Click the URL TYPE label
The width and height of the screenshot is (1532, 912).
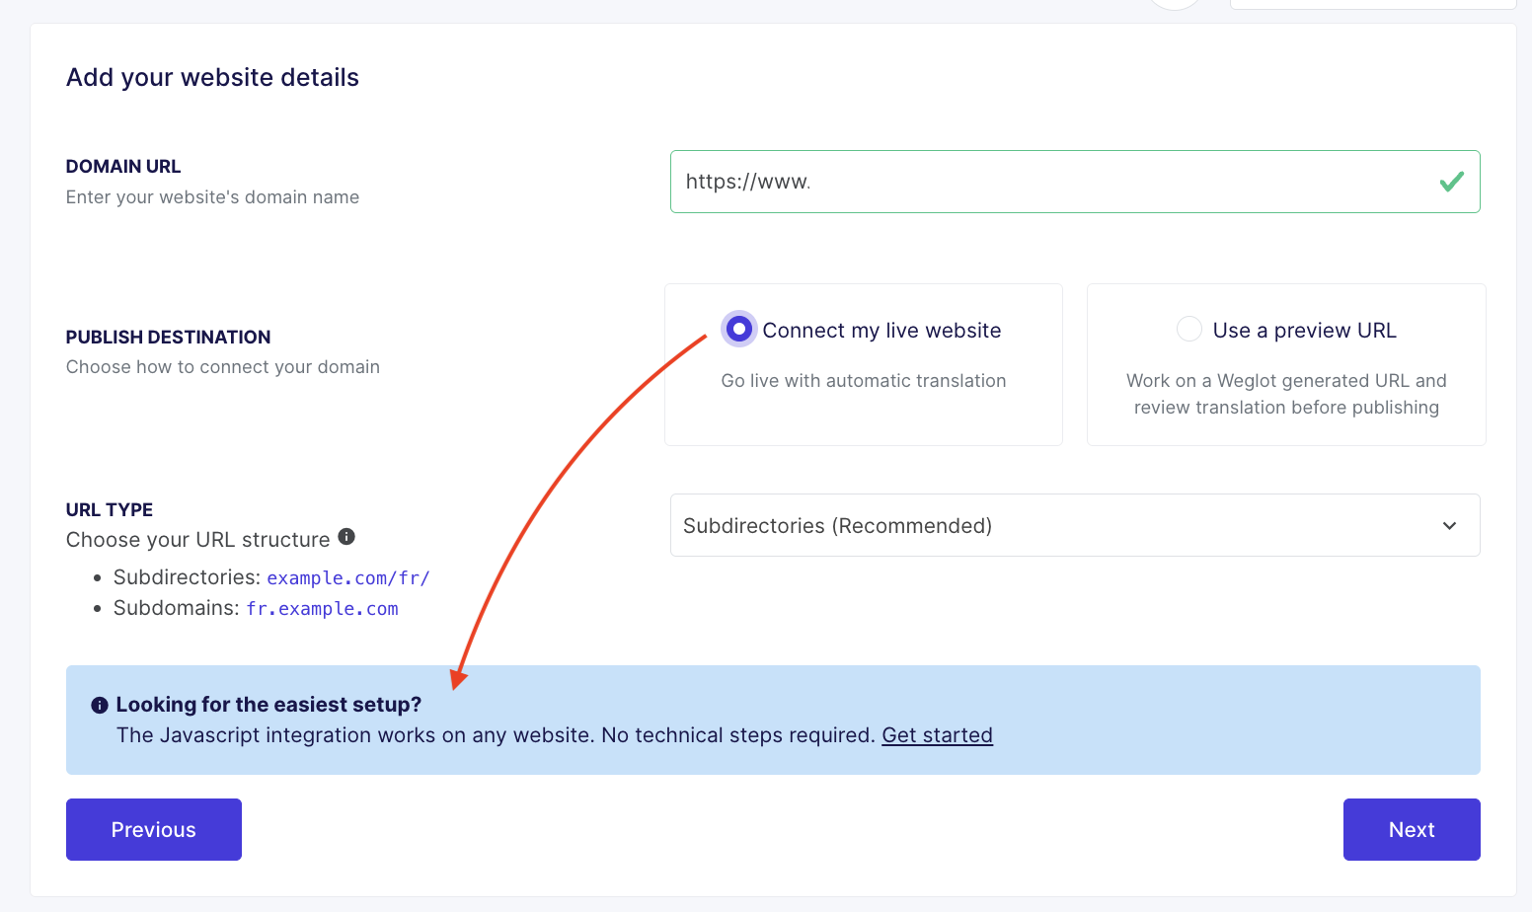click(110, 510)
